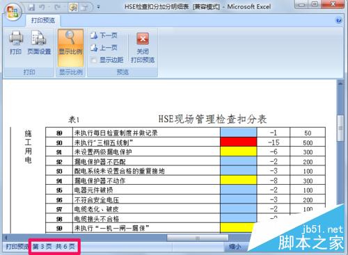Click the text '未执行"三相五线制"'

[x=103, y=142]
